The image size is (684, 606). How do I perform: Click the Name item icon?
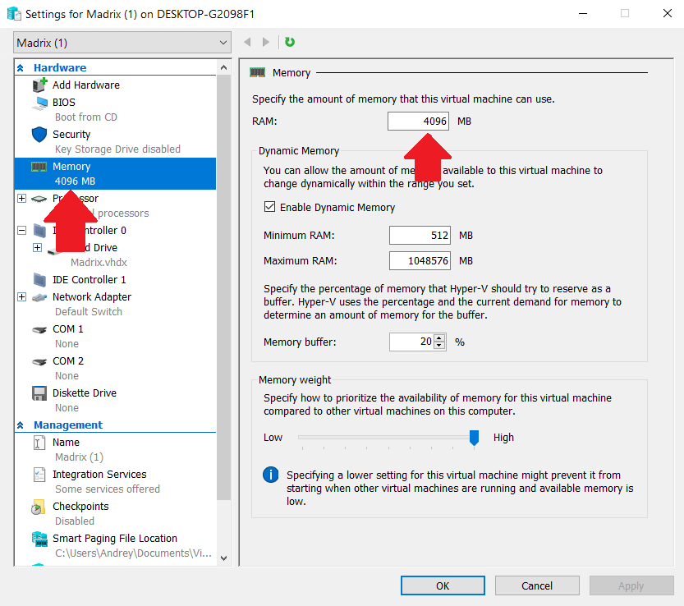click(39, 443)
